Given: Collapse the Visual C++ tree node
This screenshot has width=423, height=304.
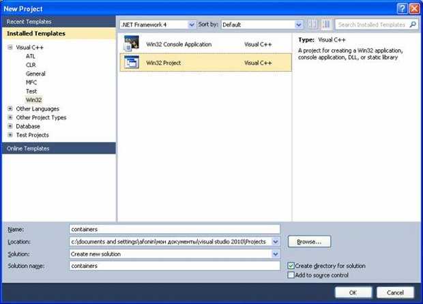Looking at the screenshot, I should pos(10,48).
